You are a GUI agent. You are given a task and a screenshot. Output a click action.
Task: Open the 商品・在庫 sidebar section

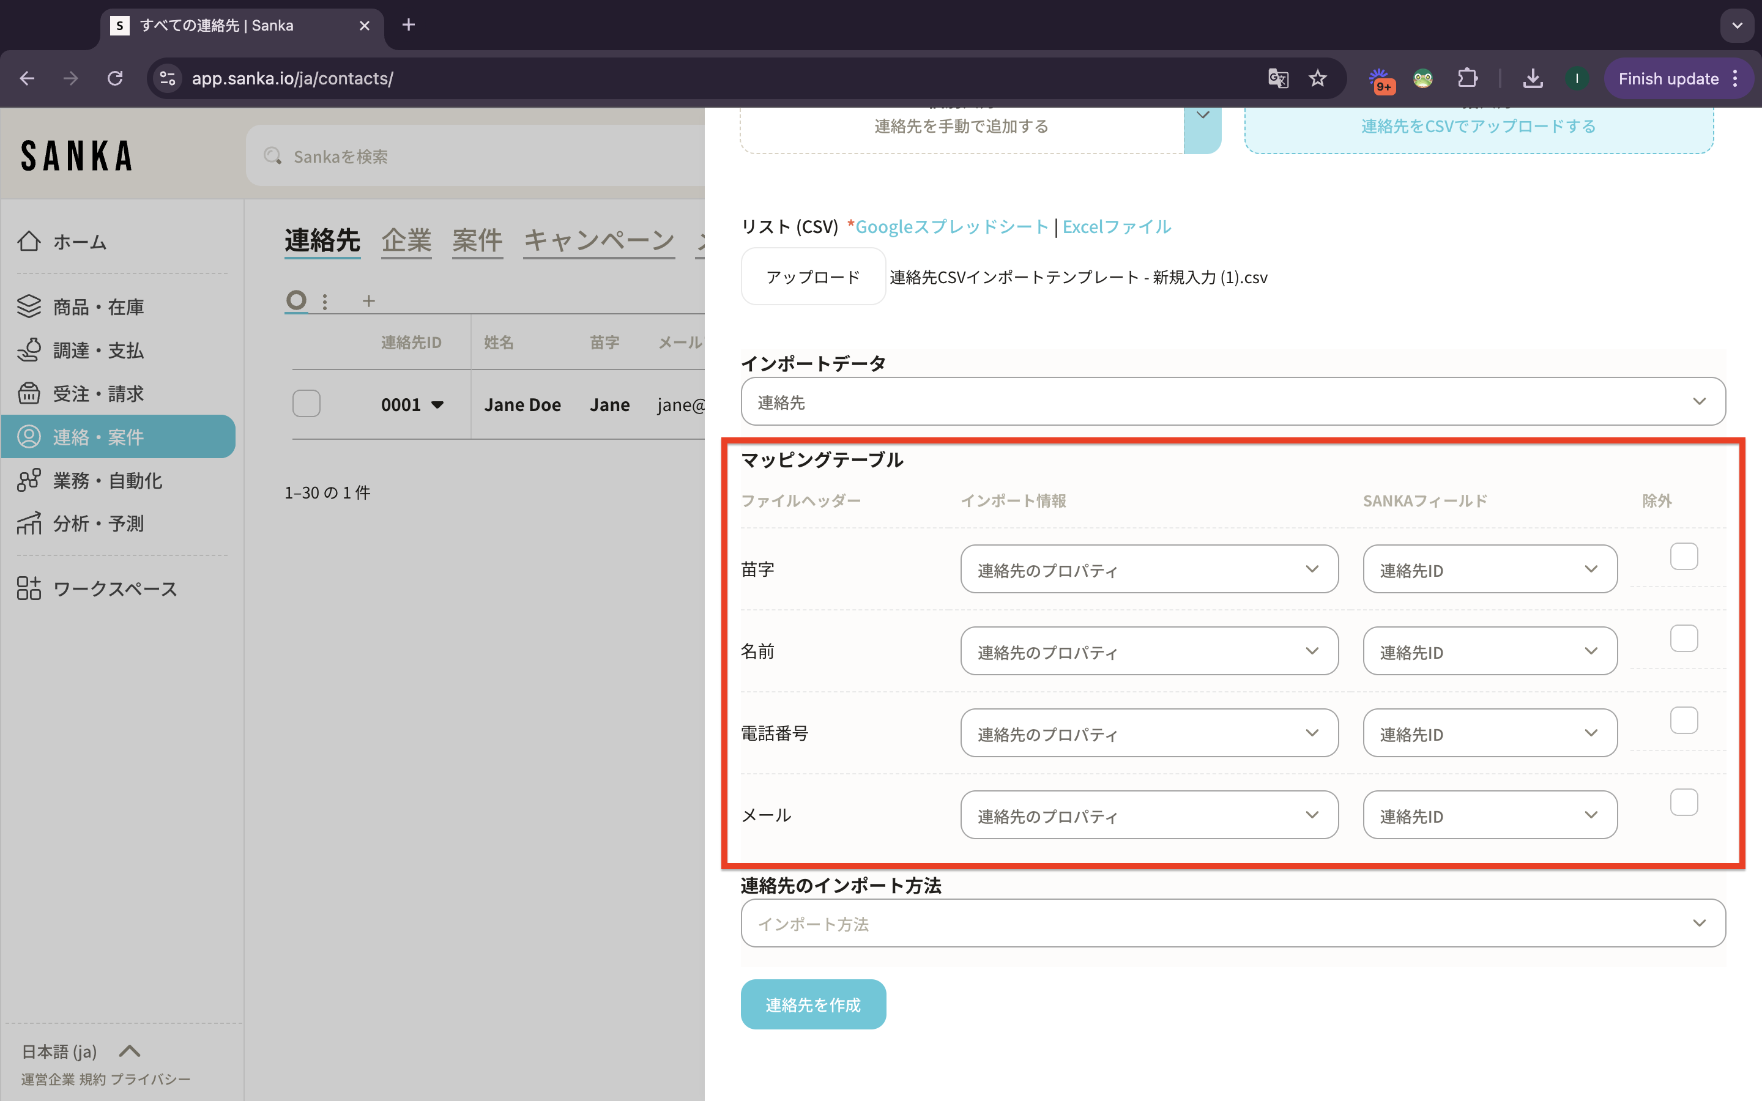97,306
